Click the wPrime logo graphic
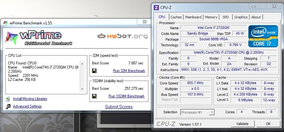Viewport: 284px width, 132px height. click(x=39, y=38)
